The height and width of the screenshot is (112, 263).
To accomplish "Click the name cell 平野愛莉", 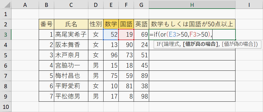I will 71,86.
